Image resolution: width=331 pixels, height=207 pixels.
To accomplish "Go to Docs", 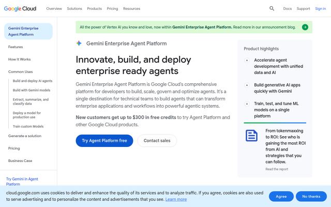I will click(x=288, y=9).
